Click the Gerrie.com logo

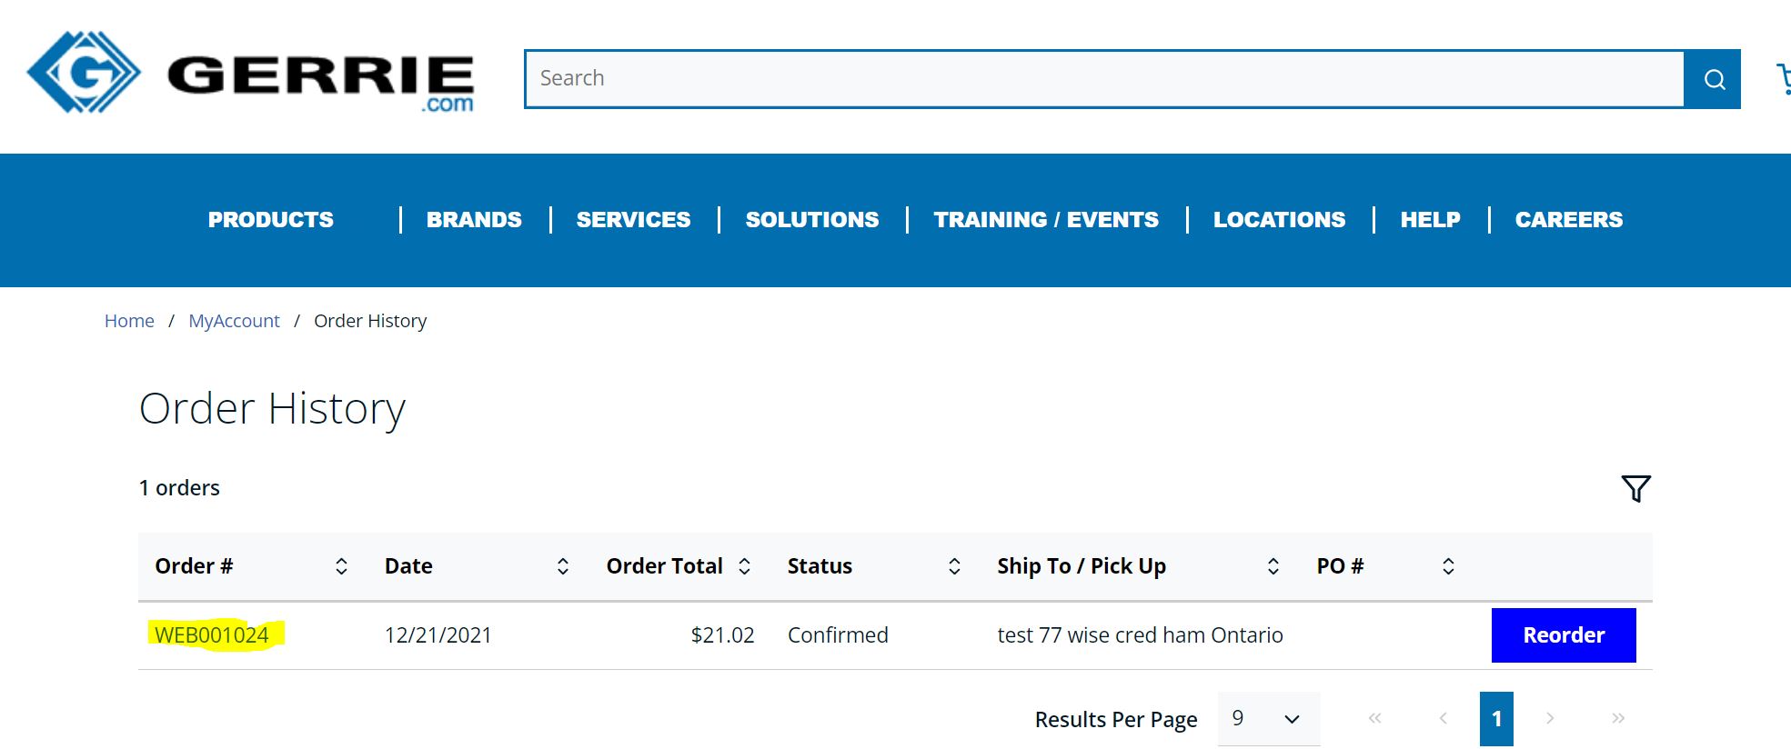click(x=250, y=73)
